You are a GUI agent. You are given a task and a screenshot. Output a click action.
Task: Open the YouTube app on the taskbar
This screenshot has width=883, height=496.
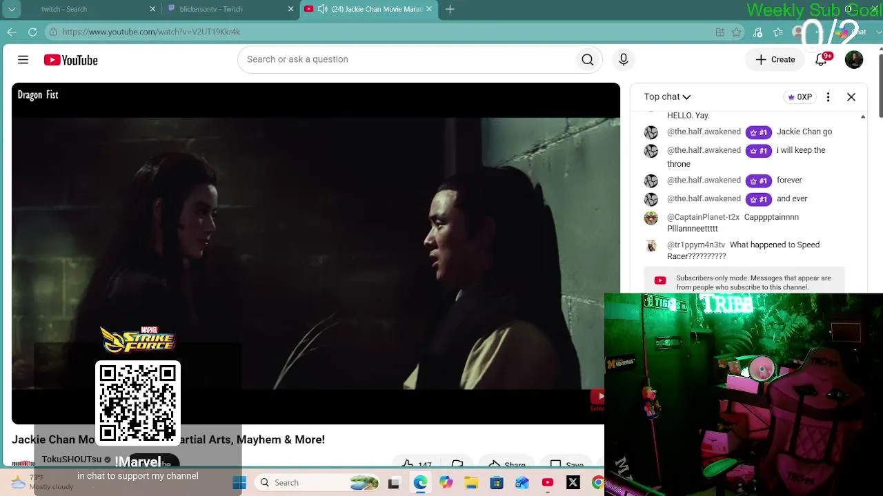click(548, 483)
